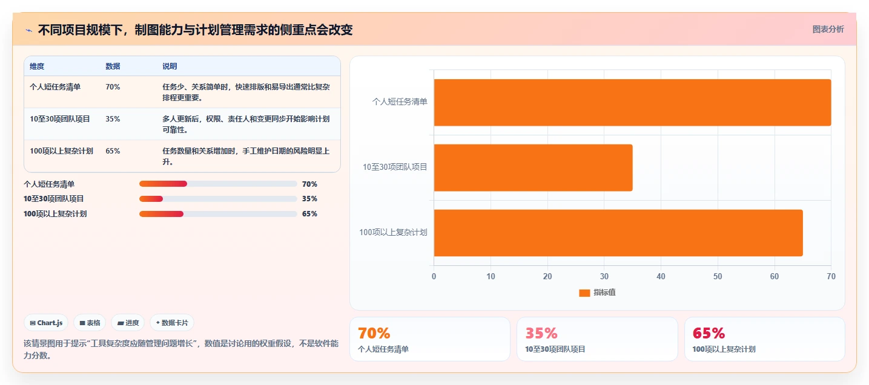Viewport: 869px width, 385px height.
Task: Click x-axis tick label 70
Action: (831, 277)
